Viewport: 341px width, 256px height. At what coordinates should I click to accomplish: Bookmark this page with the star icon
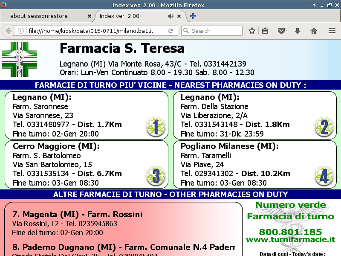252,31
